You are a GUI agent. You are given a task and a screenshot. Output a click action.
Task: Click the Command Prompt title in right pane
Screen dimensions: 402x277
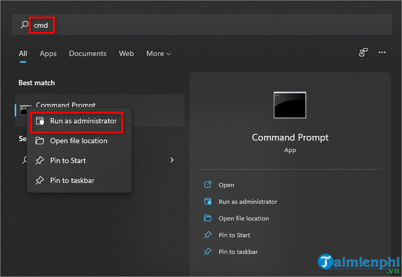tap(290, 138)
